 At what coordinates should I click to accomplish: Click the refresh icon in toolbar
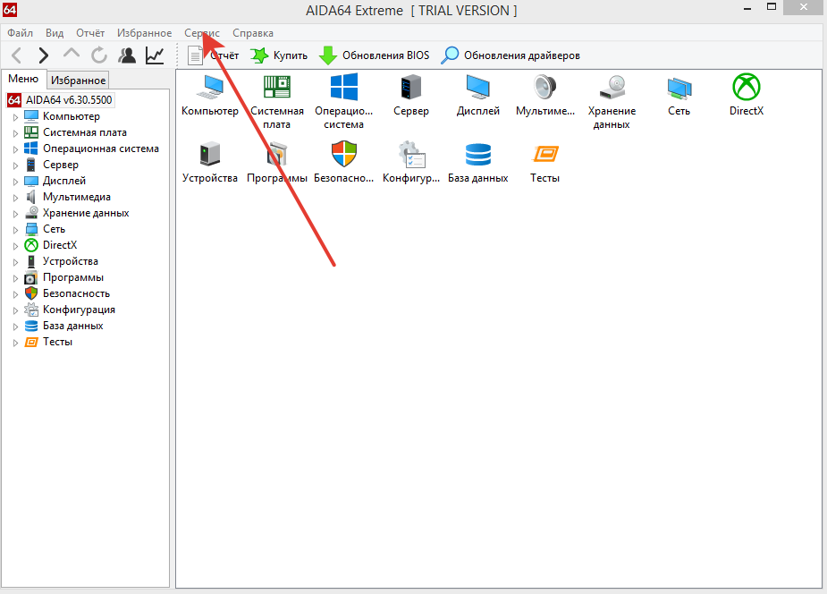(x=98, y=55)
